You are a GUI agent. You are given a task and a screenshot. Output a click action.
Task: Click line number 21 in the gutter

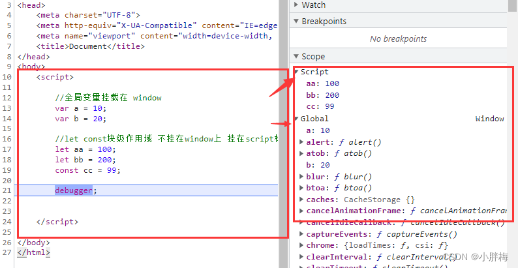[x=7, y=190]
